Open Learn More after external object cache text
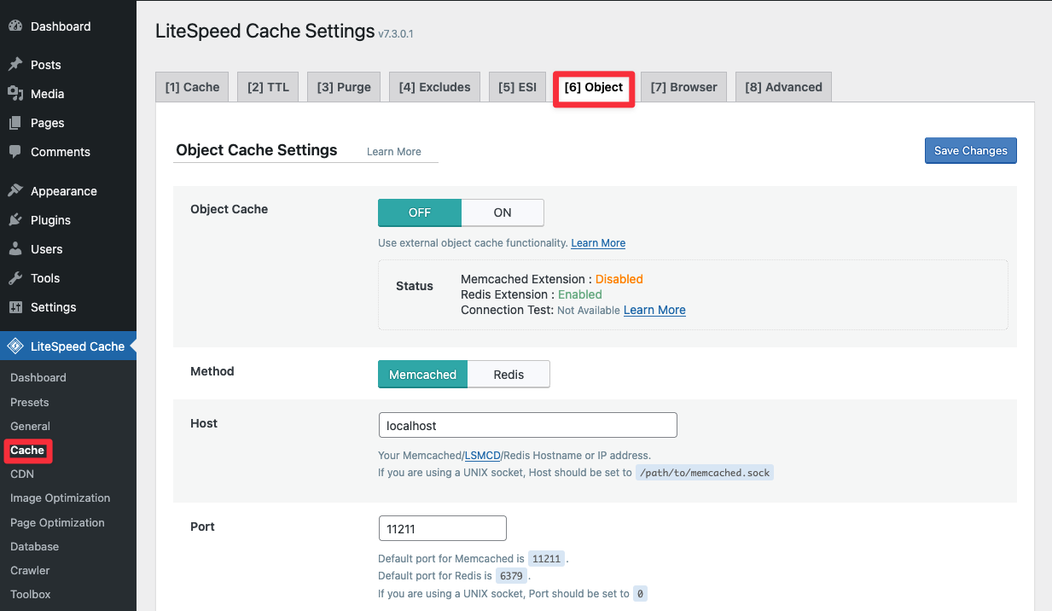The image size is (1052, 611). click(x=598, y=243)
